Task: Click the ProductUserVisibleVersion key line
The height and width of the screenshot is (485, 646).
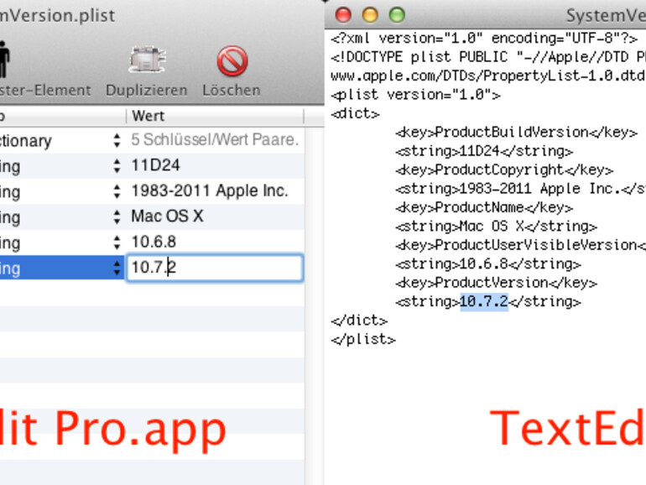Action: pos(521,245)
